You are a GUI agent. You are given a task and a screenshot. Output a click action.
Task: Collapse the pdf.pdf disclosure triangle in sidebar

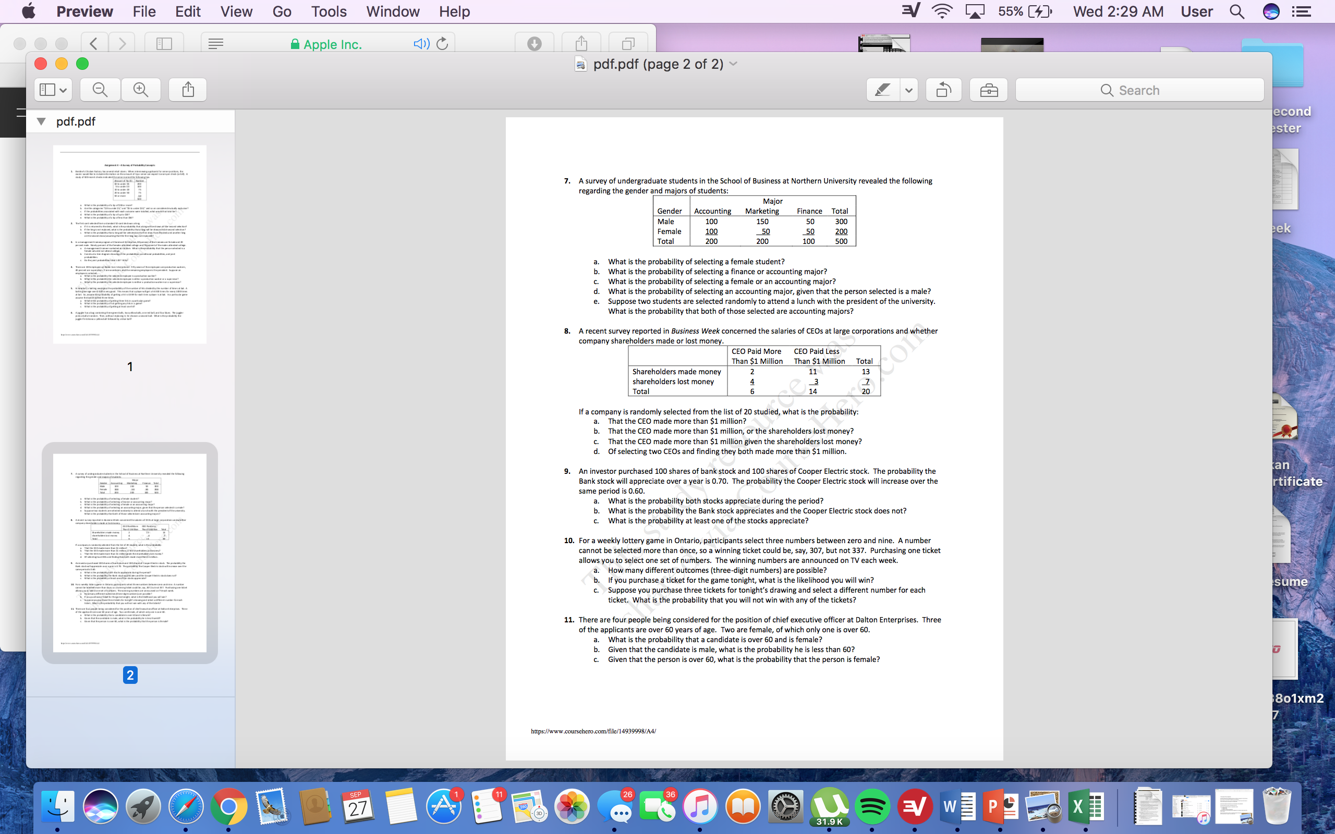[40, 121]
